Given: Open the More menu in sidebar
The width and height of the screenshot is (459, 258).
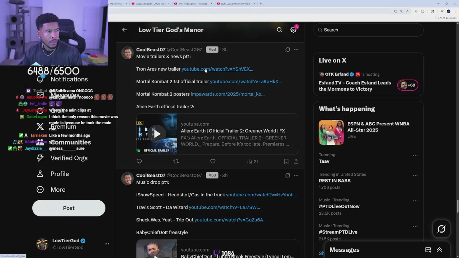Looking at the screenshot, I should tap(51, 190).
